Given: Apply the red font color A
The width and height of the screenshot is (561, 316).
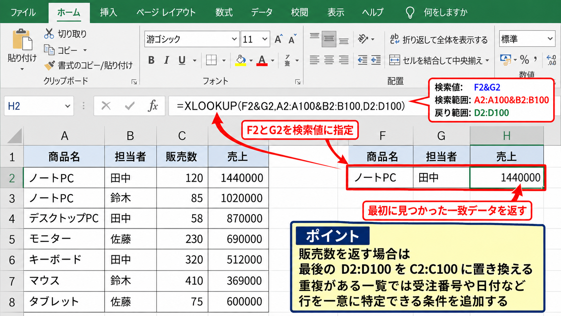Looking at the screenshot, I should pos(262,60).
